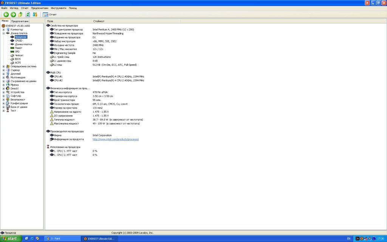The image size is (387, 242).
Task: Click the Операционна система Windows icon
Action: point(8,67)
